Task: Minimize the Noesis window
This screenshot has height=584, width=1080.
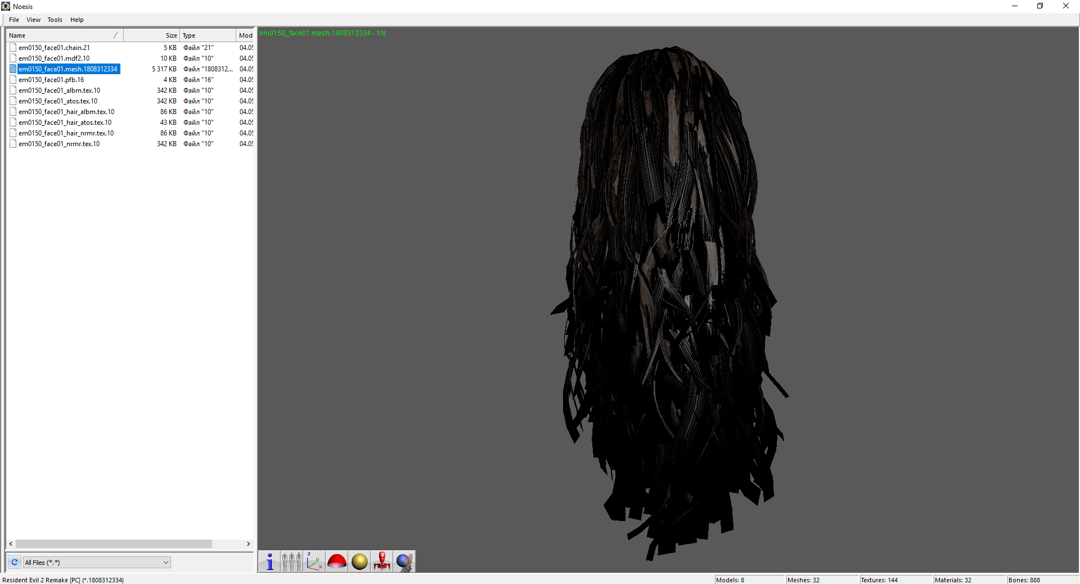Action: (x=1015, y=6)
